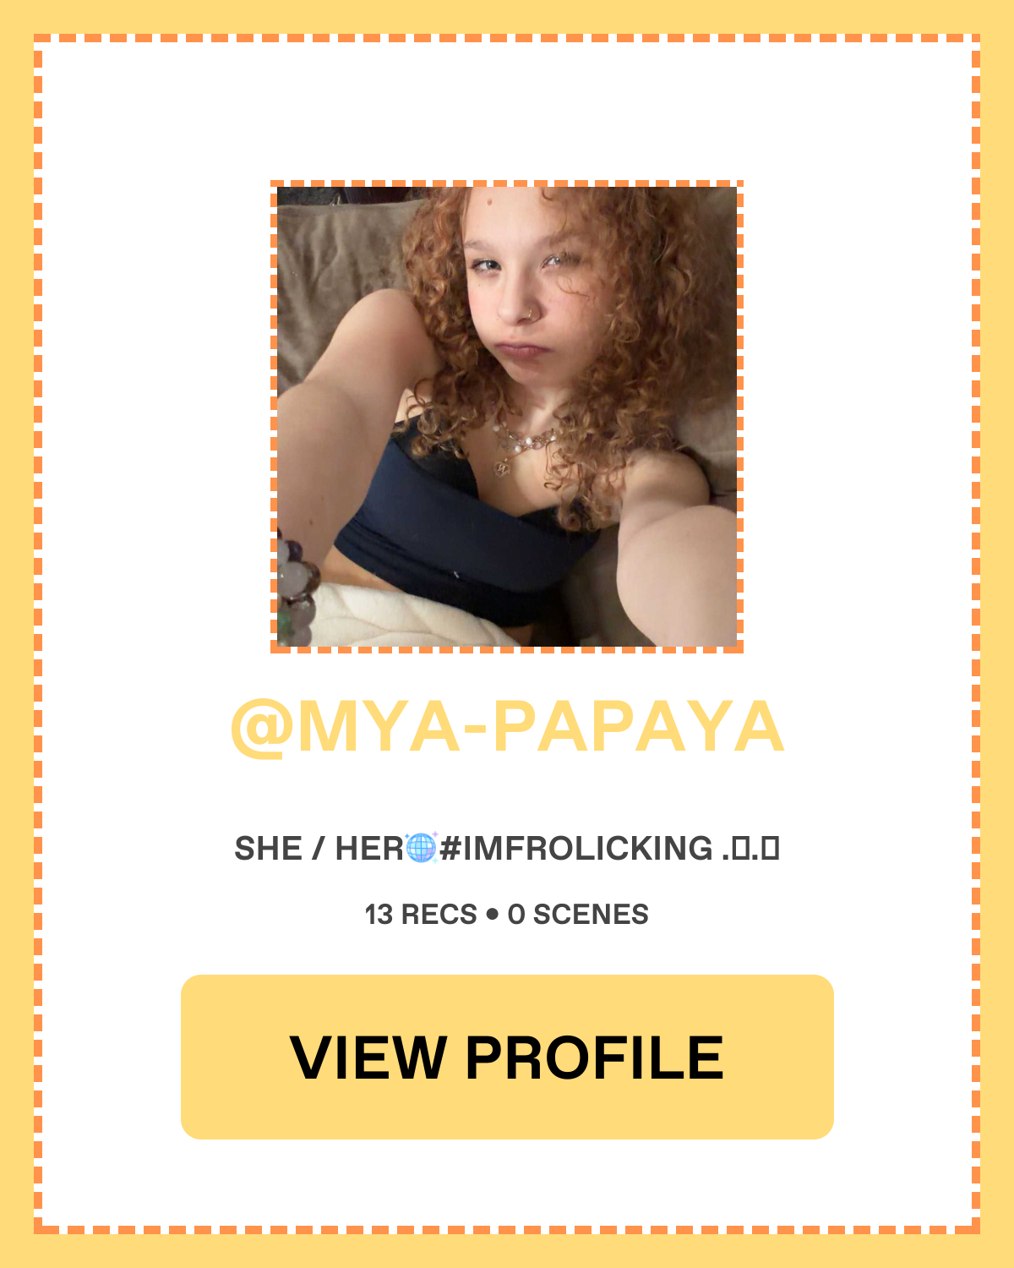Open the #IMFROLICKING hashtag
The height and width of the screenshot is (1268, 1014).
point(576,848)
